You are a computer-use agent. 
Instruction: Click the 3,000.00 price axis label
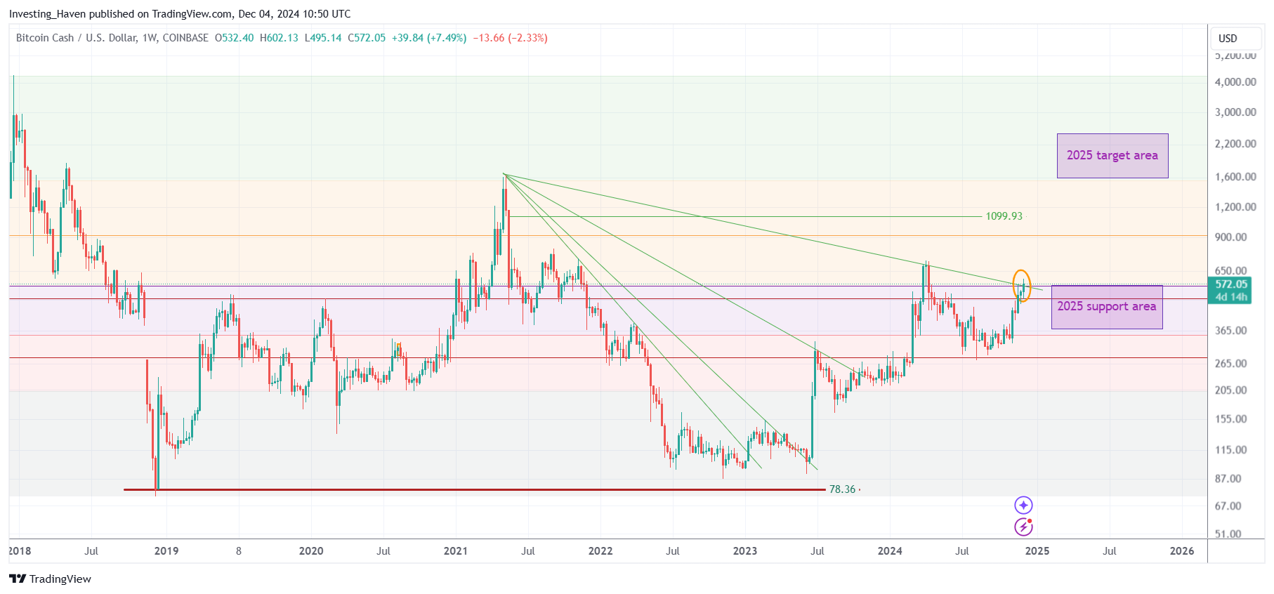(x=1235, y=112)
